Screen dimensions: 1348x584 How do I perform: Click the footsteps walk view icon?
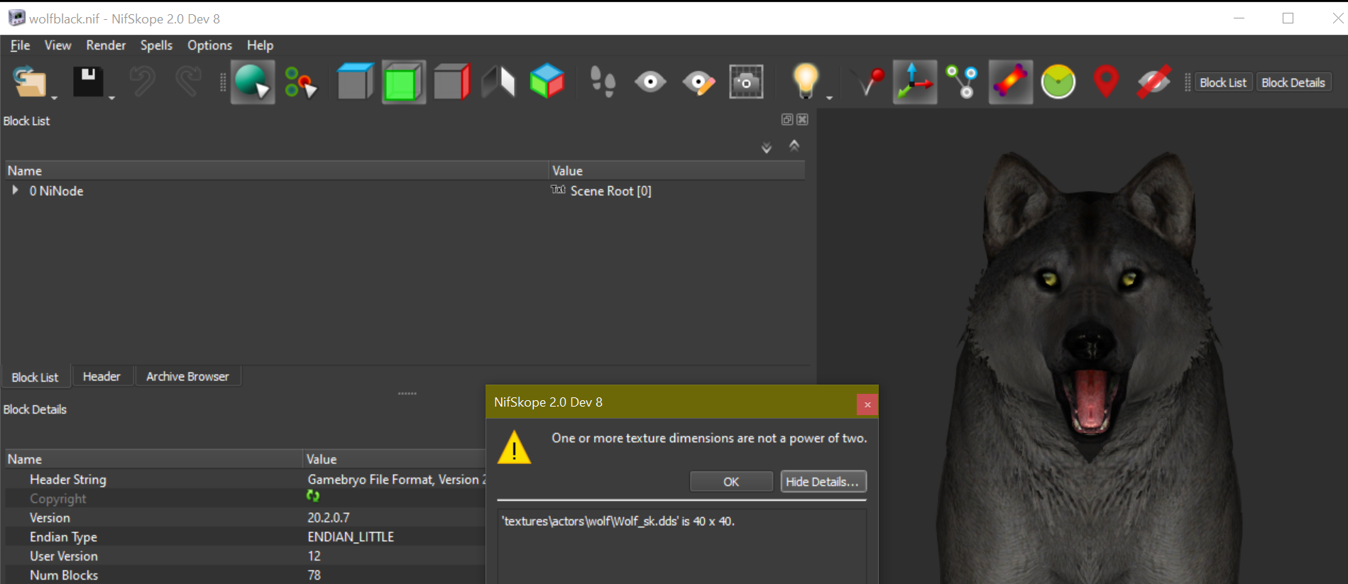[x=603, y=82]
